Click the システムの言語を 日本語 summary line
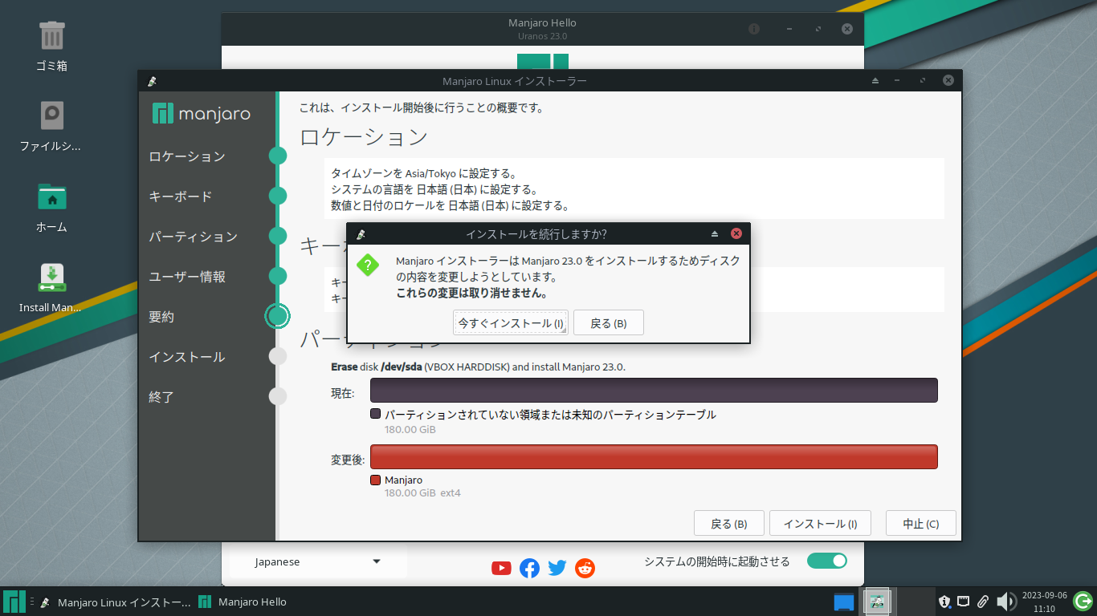This screenshot has height=616, width=1097. pyautogui.click(x=434, y=189)
